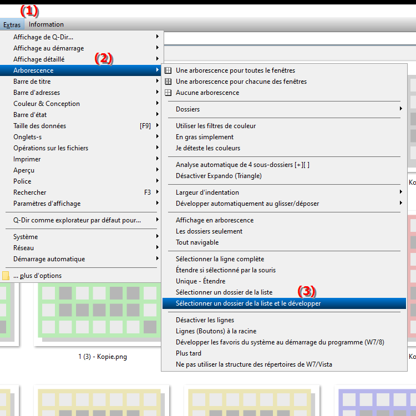Open Développer automatiquement au glisser/déposer entry
The image size is (416, 416).
[284, 204]
